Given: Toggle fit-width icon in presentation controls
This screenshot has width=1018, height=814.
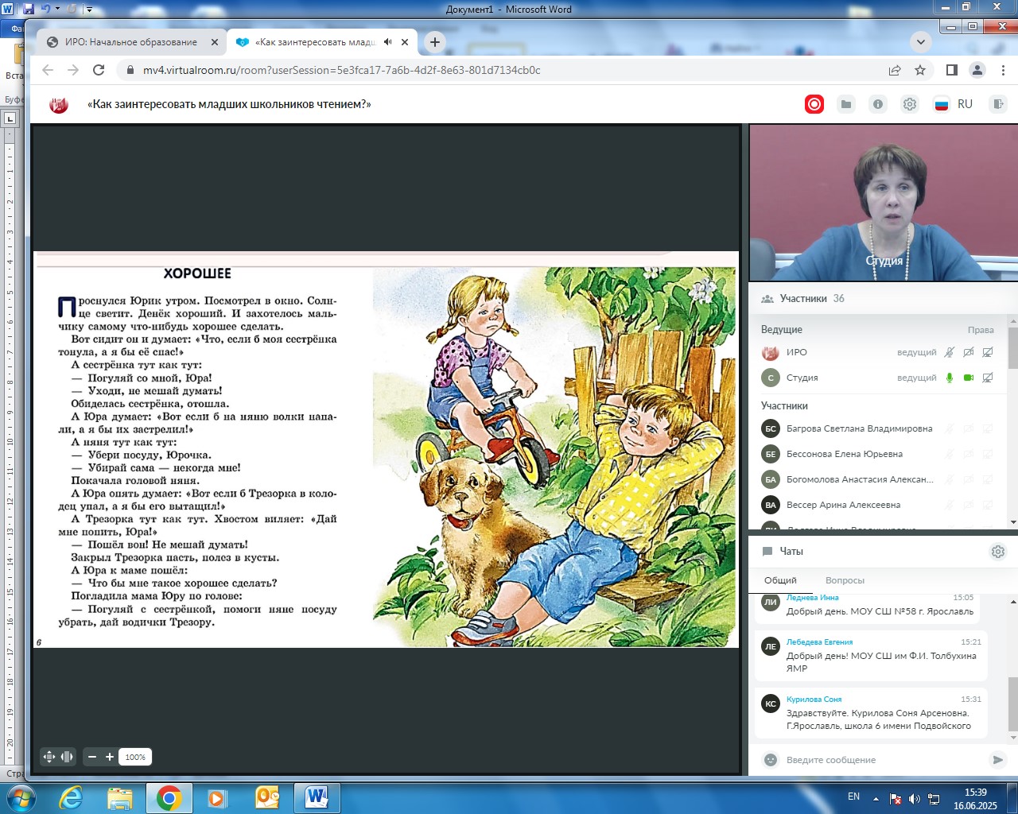Looking at the screenshot, I should 67,757.
